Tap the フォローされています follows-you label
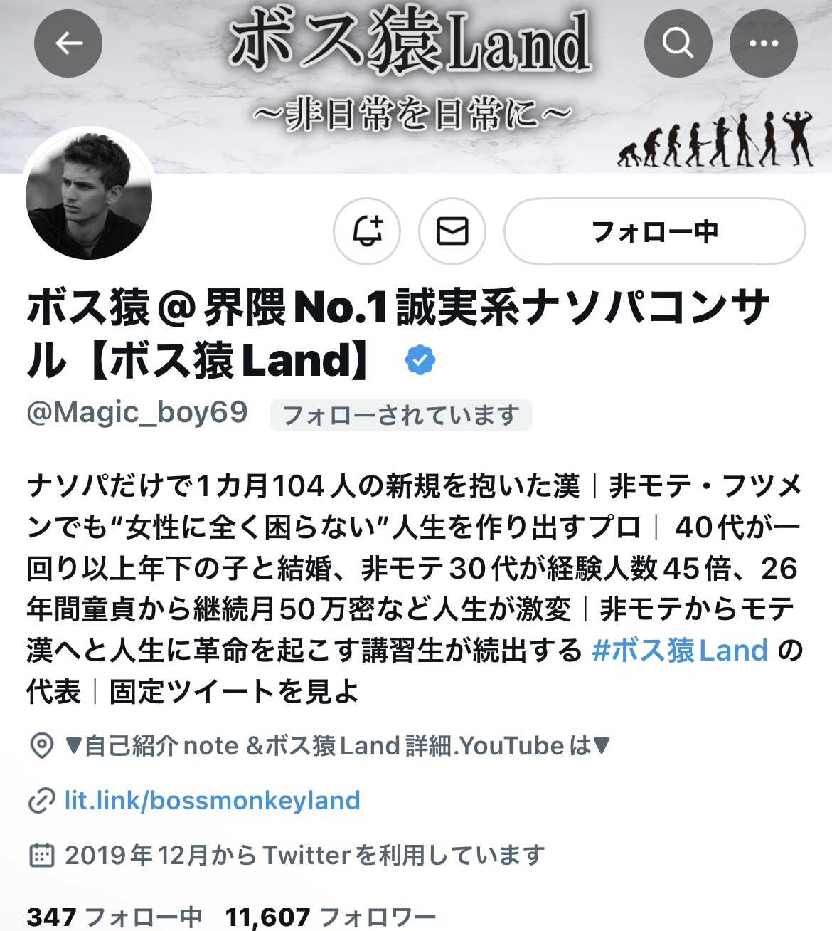832x931 pixels. pyautogui.click(x=401, y=416)
